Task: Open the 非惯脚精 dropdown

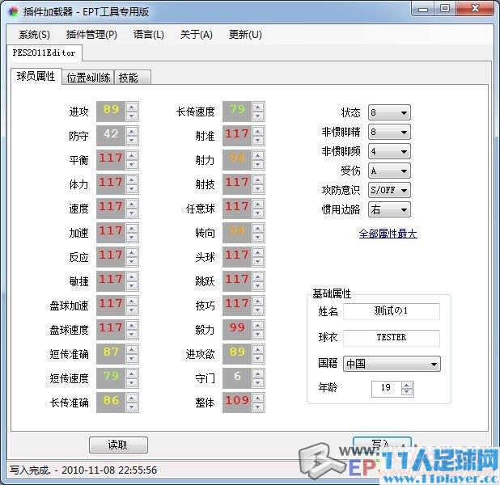Action: (x=389, y=132)
